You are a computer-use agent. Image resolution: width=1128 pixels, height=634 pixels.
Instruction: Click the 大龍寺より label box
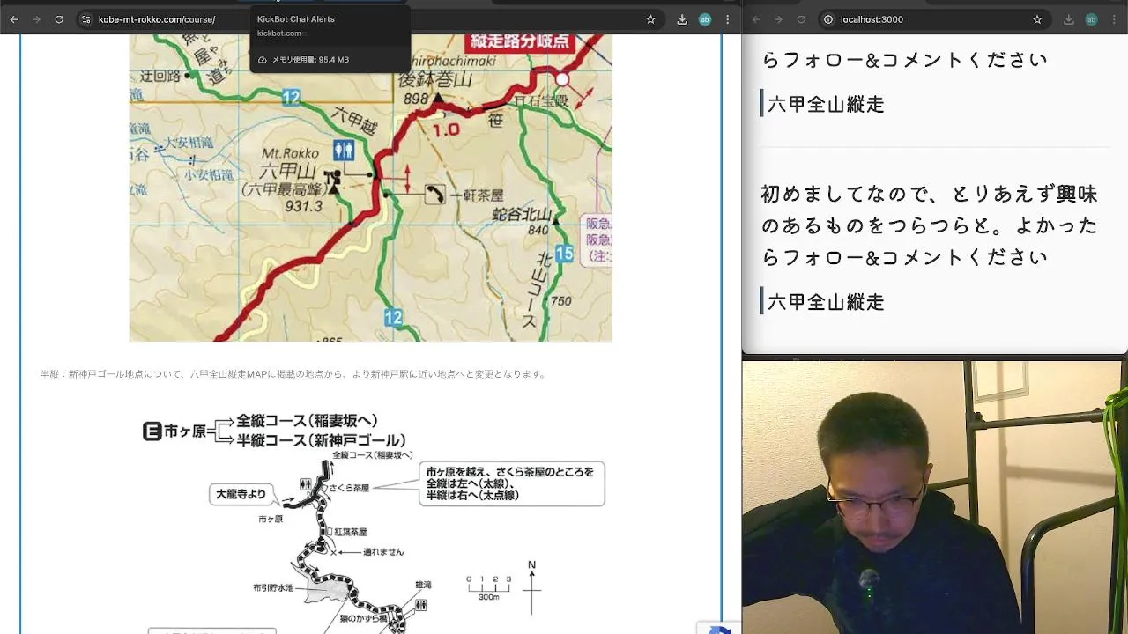click(241, 494)
